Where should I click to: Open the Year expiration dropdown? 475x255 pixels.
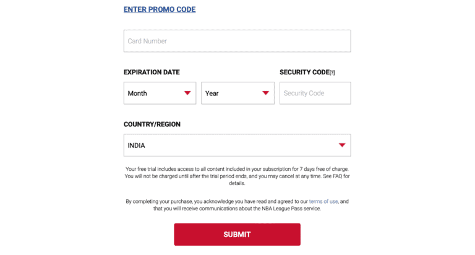[x=237, y=93]
